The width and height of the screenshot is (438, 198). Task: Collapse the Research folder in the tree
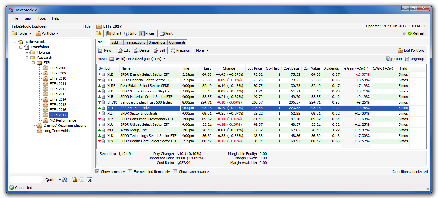pyautogui.click(x=27, y=58)
